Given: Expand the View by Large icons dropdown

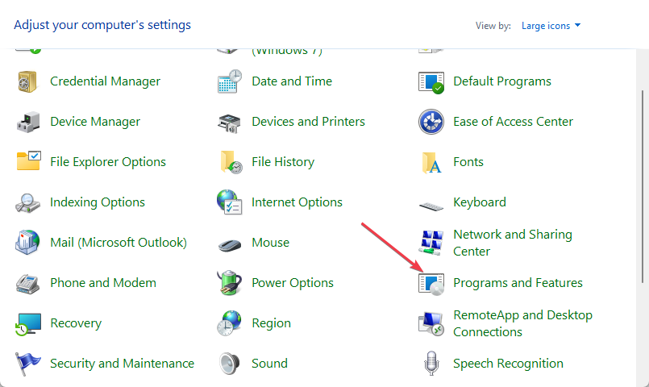Looking at the screenshot, I should [x=551, y=26].
